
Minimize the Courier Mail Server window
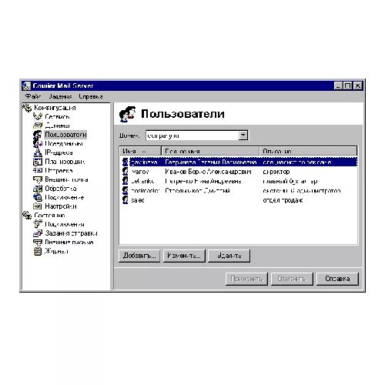pyautogui.click(x=339, y=85)
